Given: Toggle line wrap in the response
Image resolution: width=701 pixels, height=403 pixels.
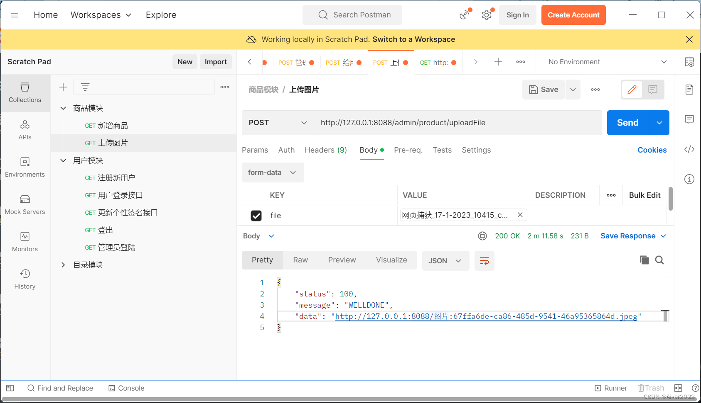Looking at the screenshot, I should point(485,261).
